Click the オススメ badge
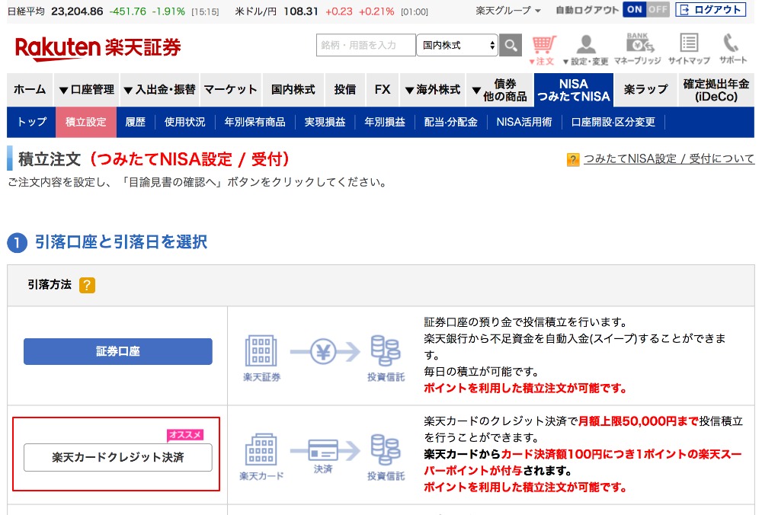 click(185, 435)
